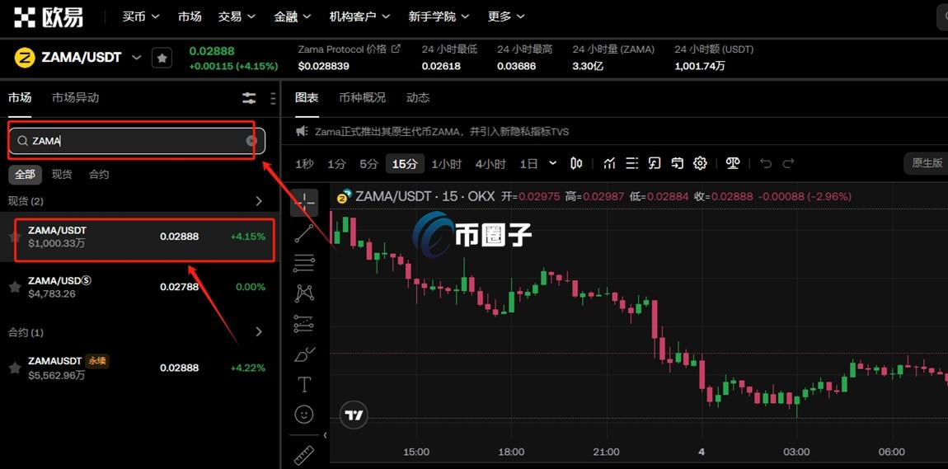Screen dimensions: 948x469
Task: Click the position display icon
Action: pos(677,163)
